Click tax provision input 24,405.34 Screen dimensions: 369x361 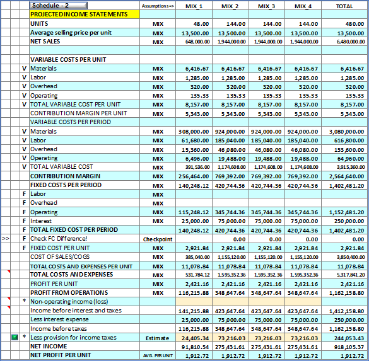coord(194,338)
